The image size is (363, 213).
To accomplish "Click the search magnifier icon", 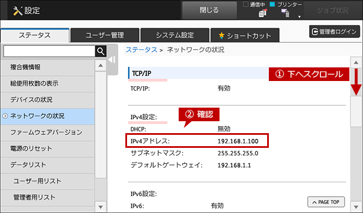I will click(x=101, y=51).
